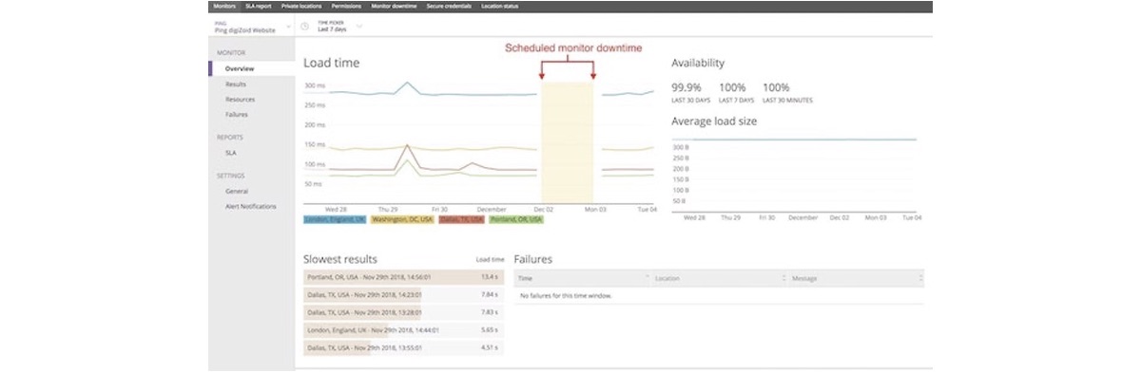Click the 99.9% last 30 days availability
The height and width of the screenshot is (372, 1141).
[x=687, y=86]
